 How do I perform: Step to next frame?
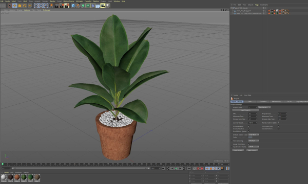coord(180,168)
